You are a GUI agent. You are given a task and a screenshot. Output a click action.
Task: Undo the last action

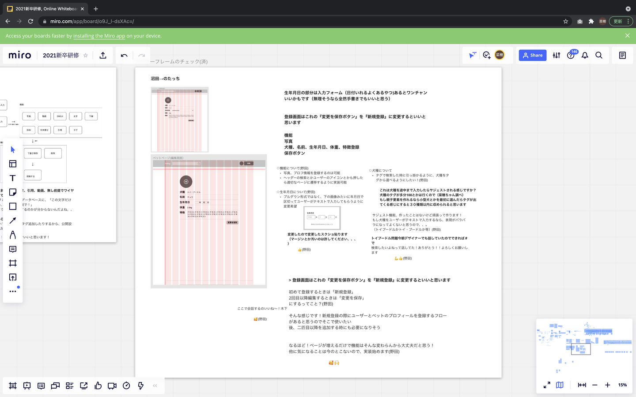tap(124, 55)
